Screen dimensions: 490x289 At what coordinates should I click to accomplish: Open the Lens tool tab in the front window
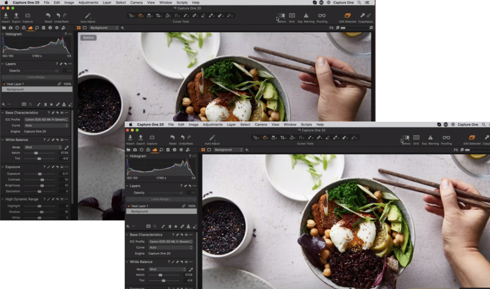pyautogui.click(x=142, y=150)
